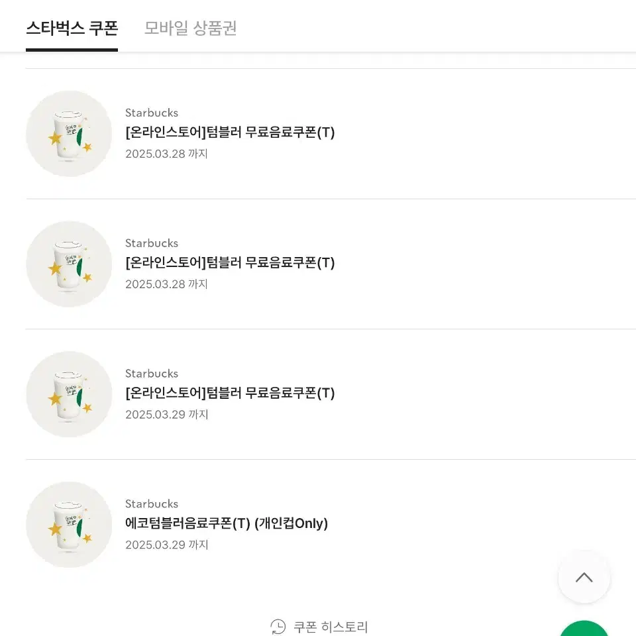Open 에코텀블러음료쿠폰 cup thumbnail image

pos(69,525)
